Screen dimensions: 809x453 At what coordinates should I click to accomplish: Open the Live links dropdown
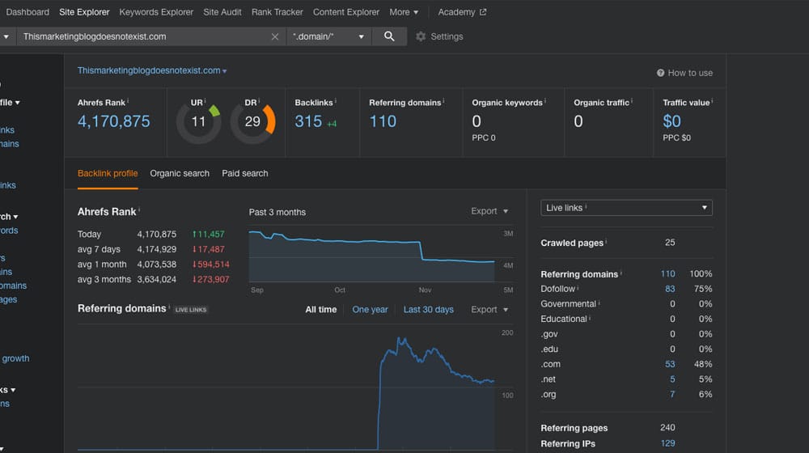coord(626,208)
